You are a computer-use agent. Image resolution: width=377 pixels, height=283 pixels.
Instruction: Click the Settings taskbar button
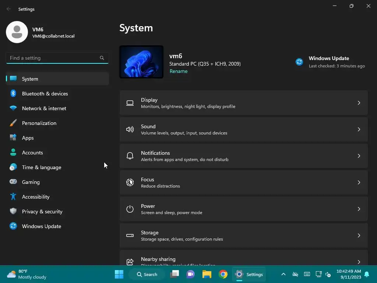click(249, 274)
